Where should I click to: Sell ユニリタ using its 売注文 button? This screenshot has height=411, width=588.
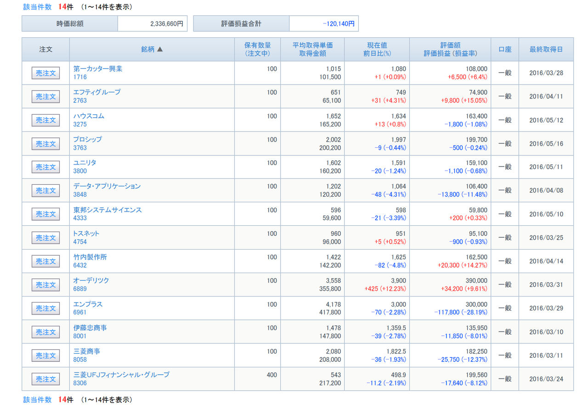[45, 167]
